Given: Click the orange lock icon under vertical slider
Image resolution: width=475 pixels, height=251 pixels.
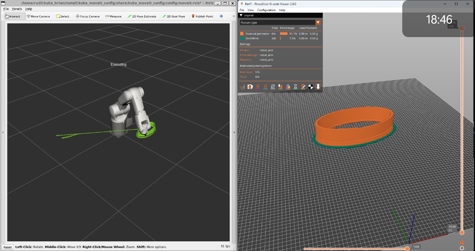Looking at the screenshot, I should 462,242.
